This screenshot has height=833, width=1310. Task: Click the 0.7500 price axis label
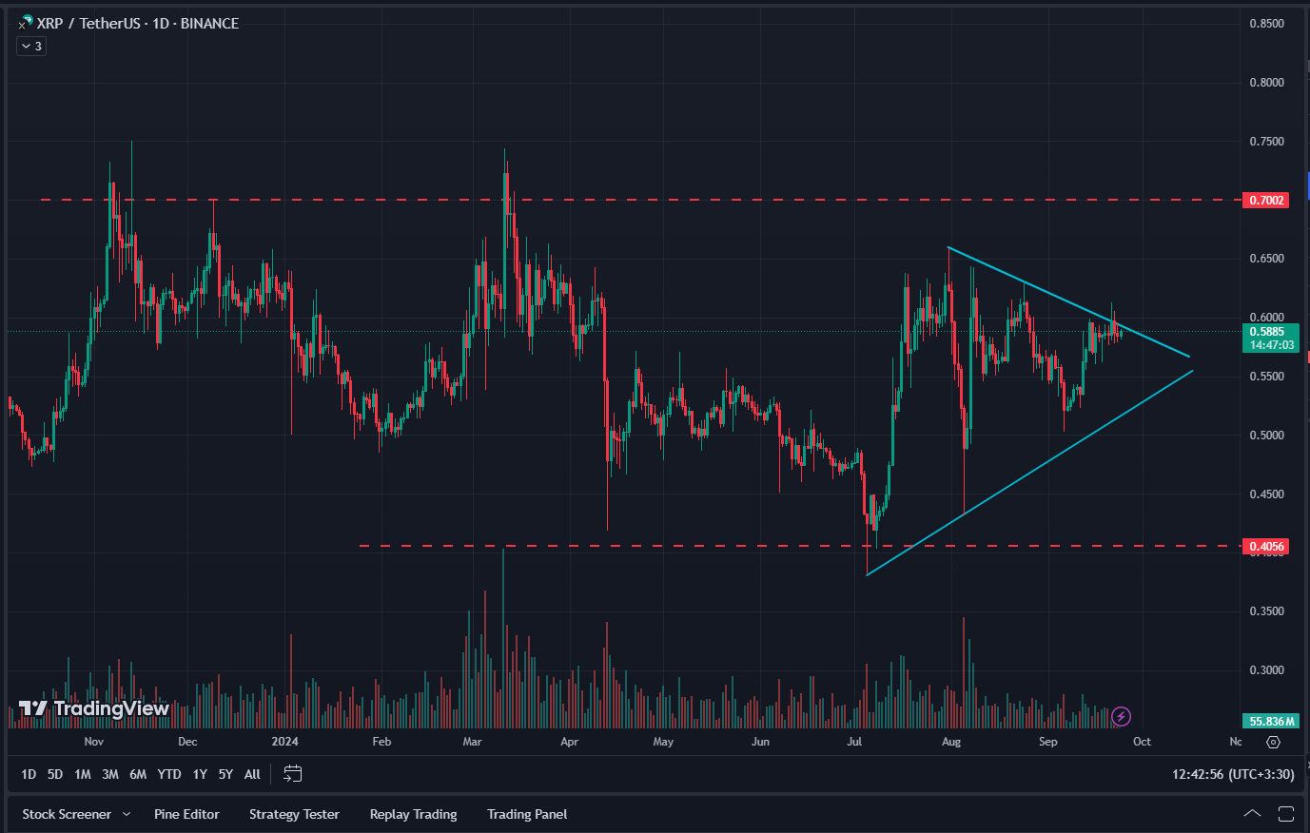[x=1266, y=142]
